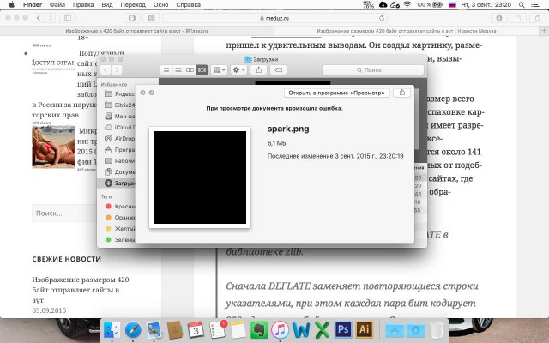
Task: Open the Окно menu
Action: 160,5
